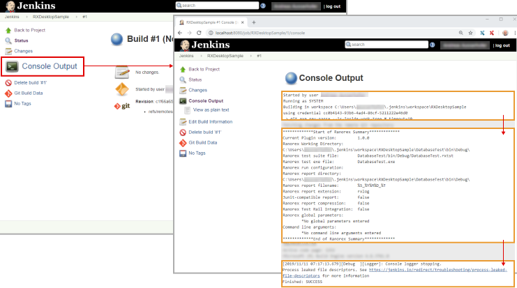Click the plain text document icon

coord(187,110)
